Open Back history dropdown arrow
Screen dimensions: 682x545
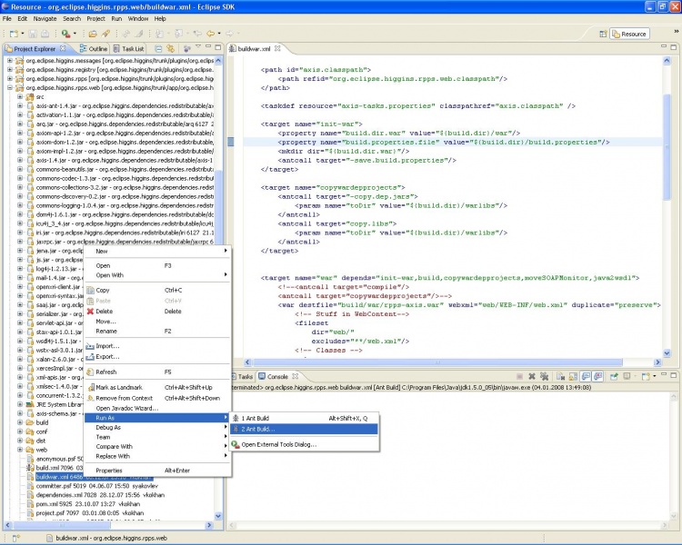(219, 34)
